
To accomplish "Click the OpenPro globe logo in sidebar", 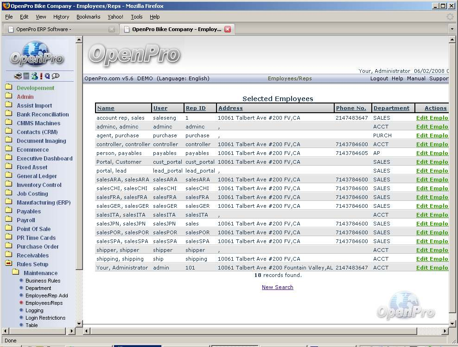I will point(37,55).
